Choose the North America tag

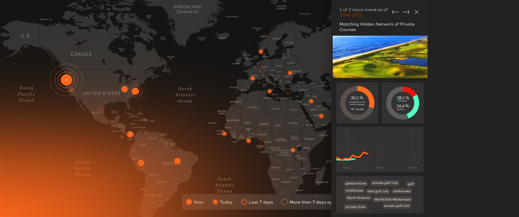(x=358, y=198)
